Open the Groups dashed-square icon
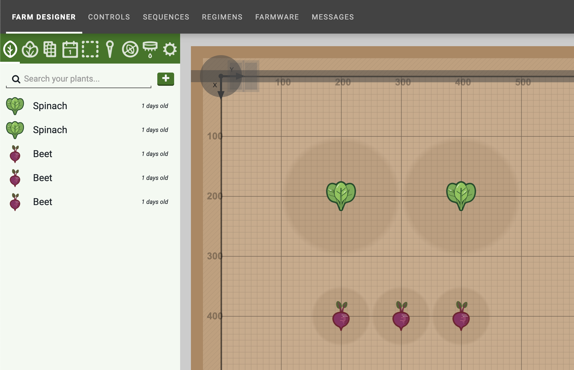The height and width of the screenshot is (370, 574). [90, 49]
